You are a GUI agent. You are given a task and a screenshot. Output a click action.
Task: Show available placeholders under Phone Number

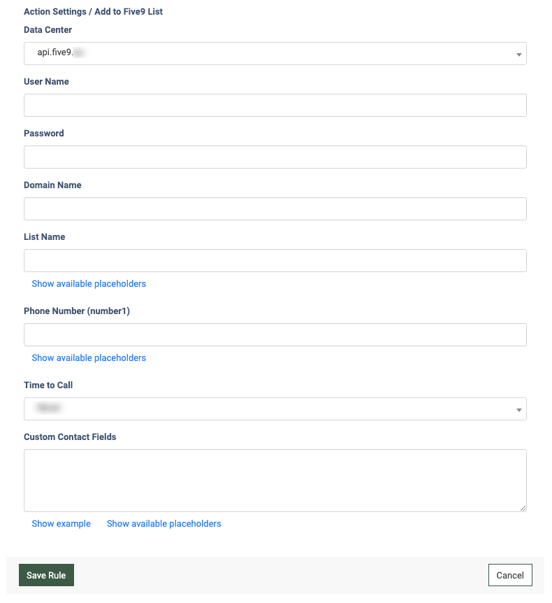[x=89, y=358]
